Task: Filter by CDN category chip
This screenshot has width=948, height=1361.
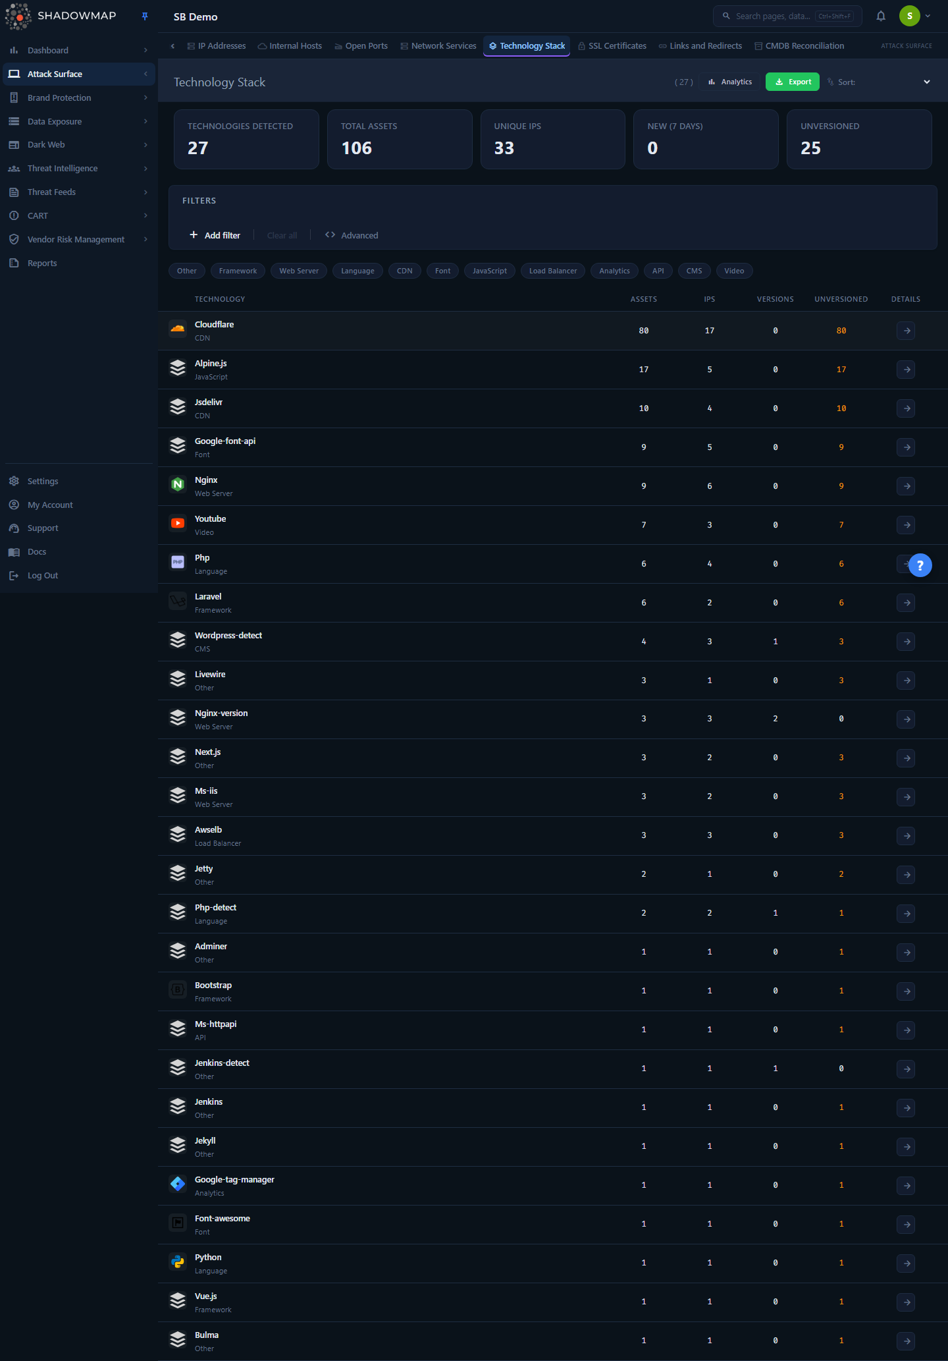Action: click(x=405, y=271)
